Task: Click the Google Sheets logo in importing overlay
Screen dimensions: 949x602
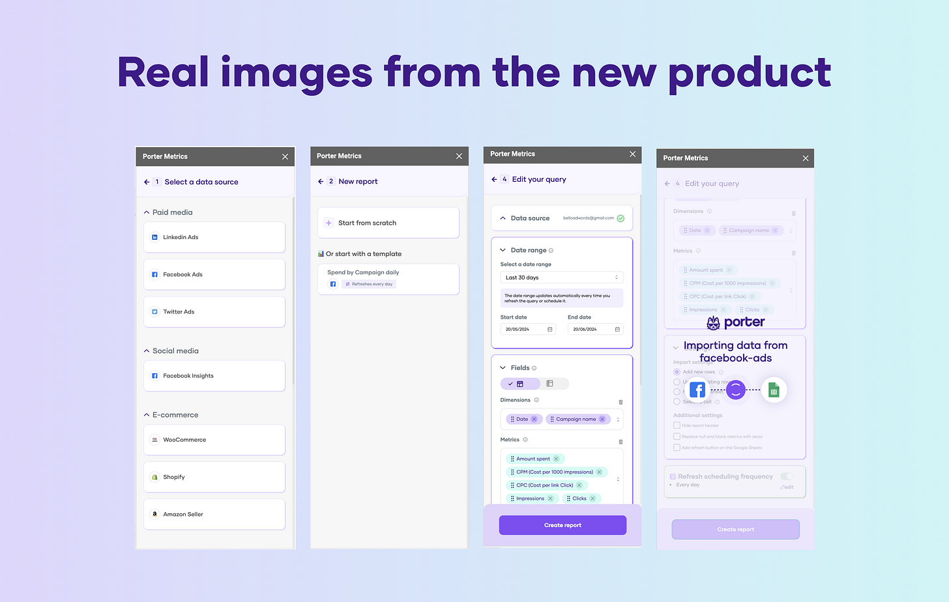Action: (774, 390)
